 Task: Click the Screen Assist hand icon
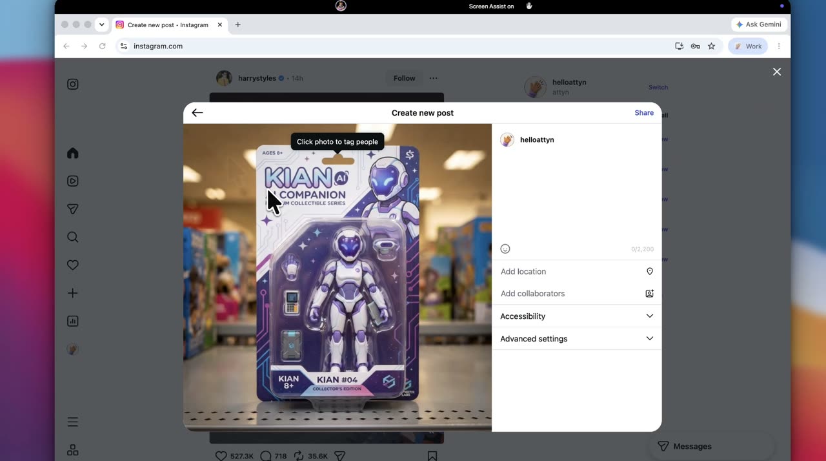[529, 6]
